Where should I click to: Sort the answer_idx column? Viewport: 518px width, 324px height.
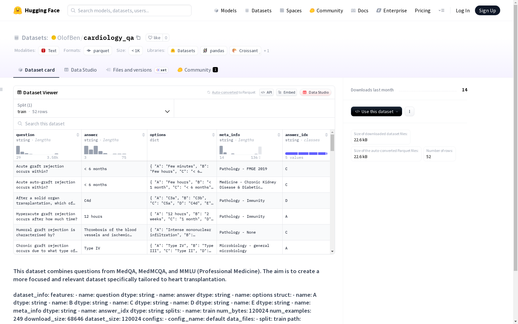326,135
